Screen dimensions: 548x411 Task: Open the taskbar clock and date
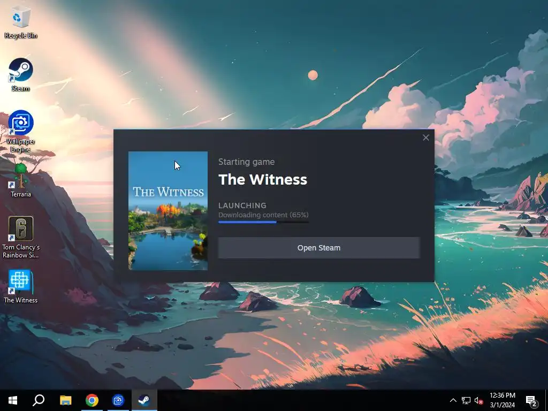click(502, 400)
